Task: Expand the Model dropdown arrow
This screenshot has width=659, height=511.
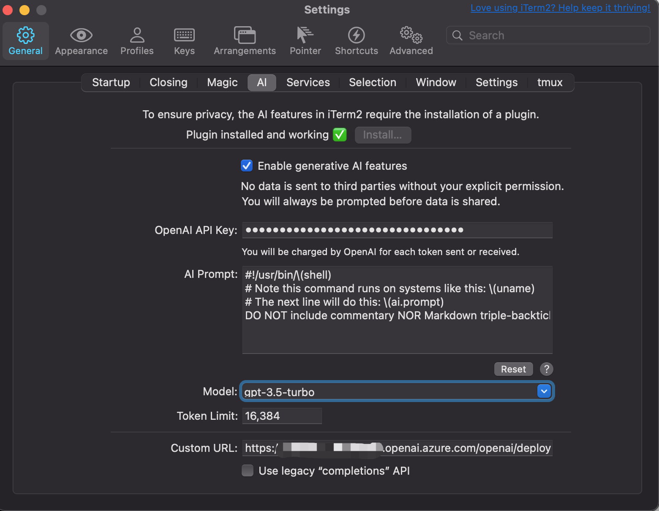Action: [544, 391]
